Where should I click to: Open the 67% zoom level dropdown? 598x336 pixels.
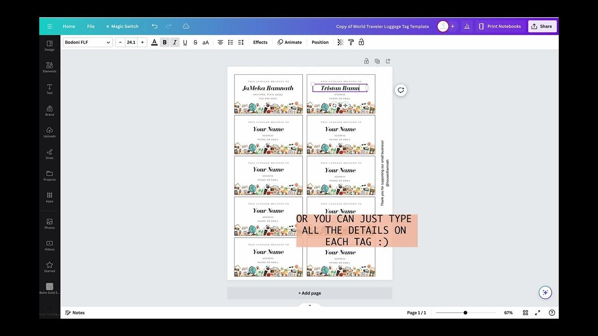[x=508, y=313]
